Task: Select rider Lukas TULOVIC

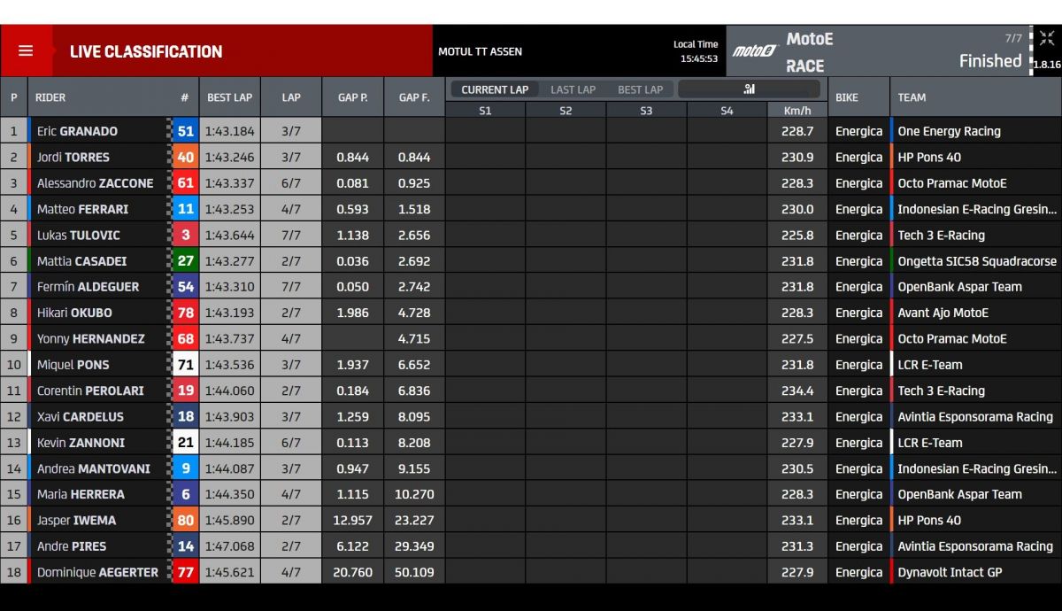Action: pos(78,235)
